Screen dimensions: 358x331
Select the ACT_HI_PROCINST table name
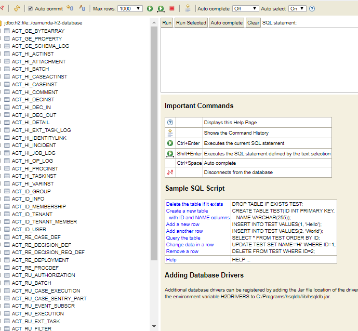pos(35,168)
